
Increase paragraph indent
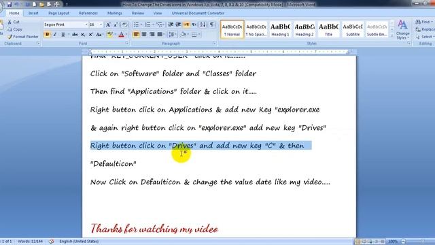coord(178,24)
